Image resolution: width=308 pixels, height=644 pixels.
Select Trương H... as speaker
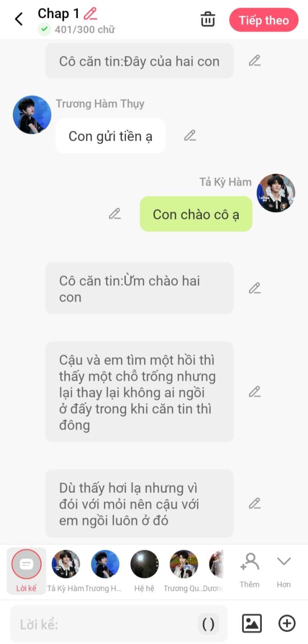click(x=105, y=571)
